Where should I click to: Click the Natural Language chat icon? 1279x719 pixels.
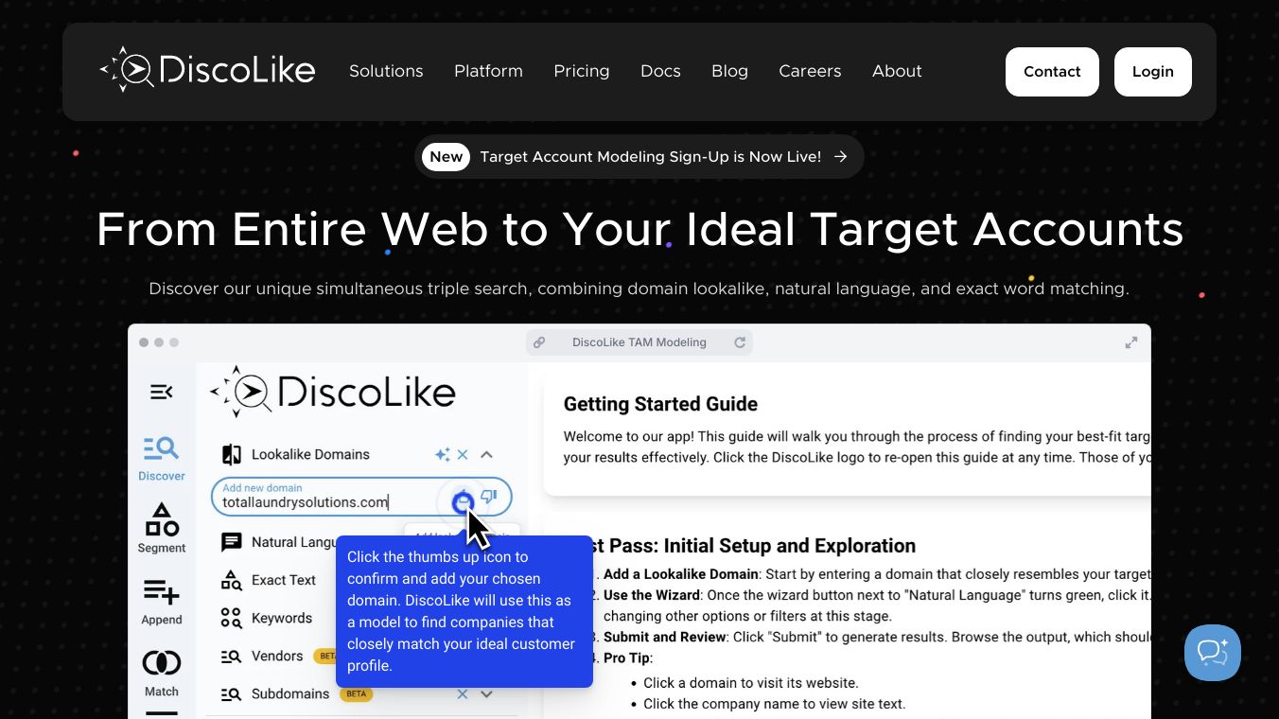[x=231, y=542]
